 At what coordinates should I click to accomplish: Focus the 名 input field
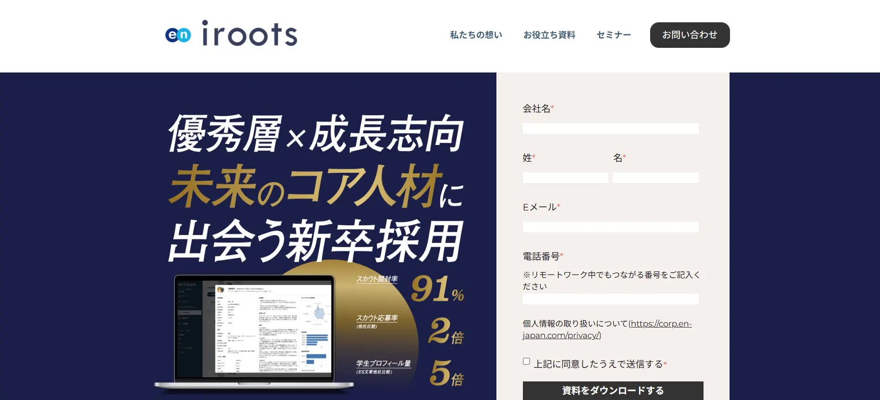point(656,177)
